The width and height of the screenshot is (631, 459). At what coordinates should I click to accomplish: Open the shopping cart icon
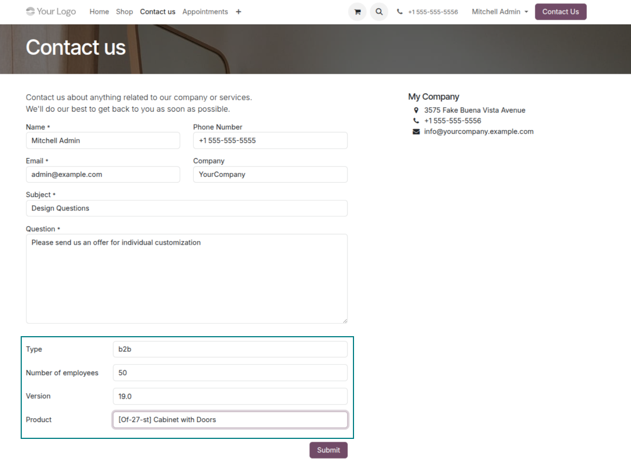(x=357, y=12)
